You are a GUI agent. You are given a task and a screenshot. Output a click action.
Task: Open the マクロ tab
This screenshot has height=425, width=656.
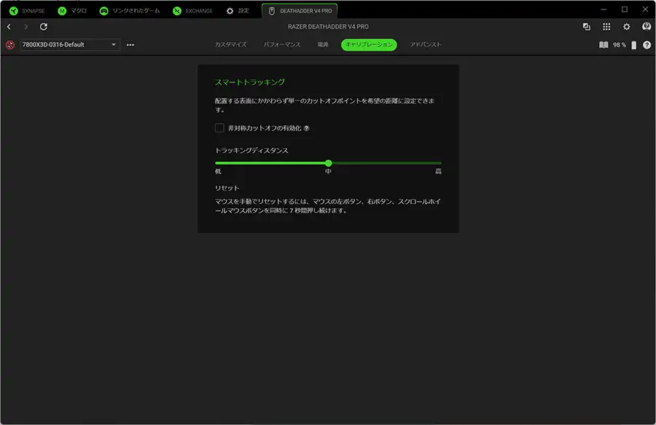(x=72, y=11)
